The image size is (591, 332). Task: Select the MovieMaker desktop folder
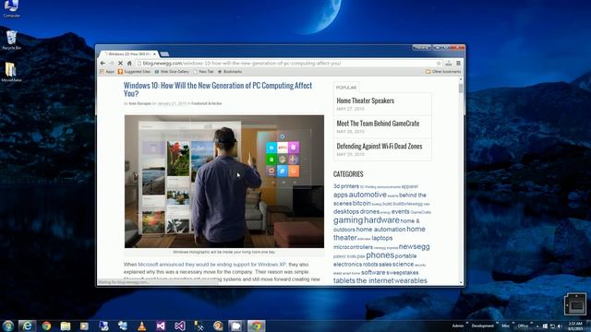(11, 72)
